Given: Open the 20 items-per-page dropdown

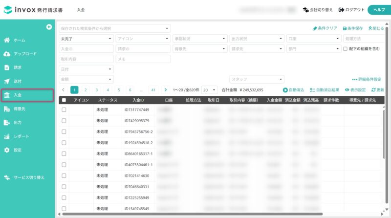Looking at the screenshot, I should 210,90.
